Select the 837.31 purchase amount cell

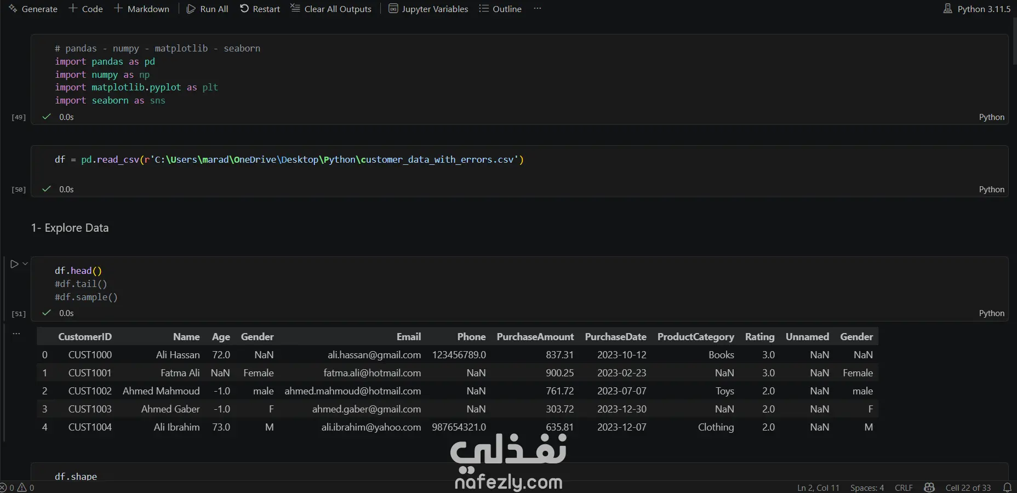(559, 355)
